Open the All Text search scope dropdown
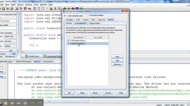 click(x=10, y=41)
